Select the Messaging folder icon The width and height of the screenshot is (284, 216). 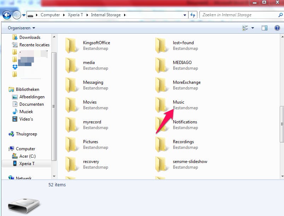71,85
